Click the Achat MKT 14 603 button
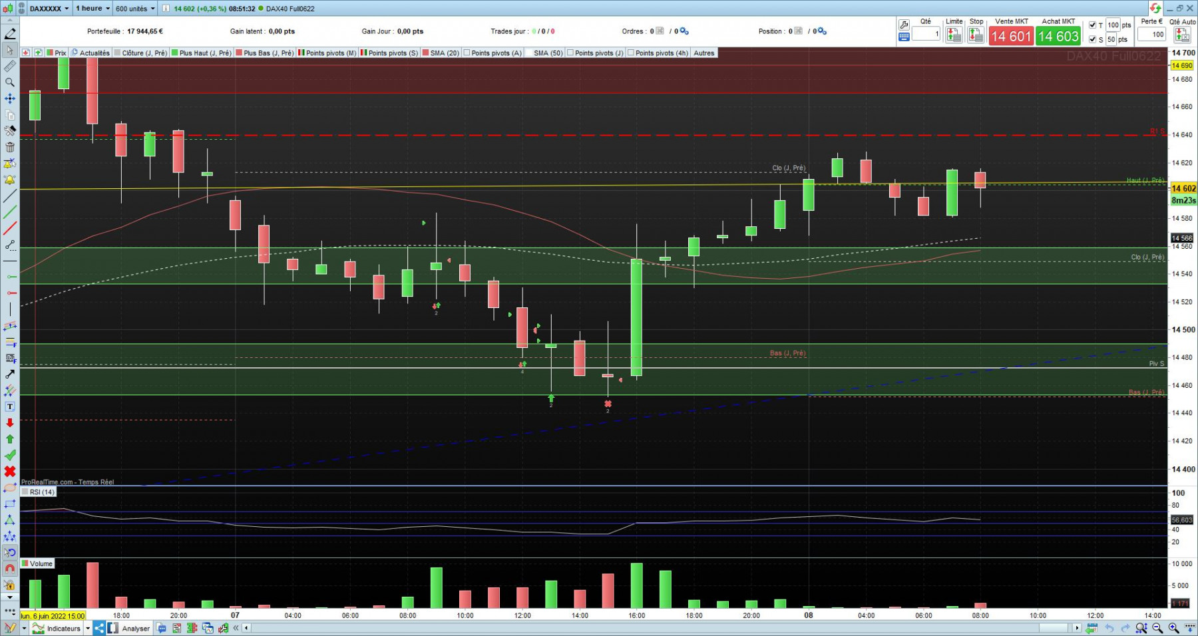 1058,36
